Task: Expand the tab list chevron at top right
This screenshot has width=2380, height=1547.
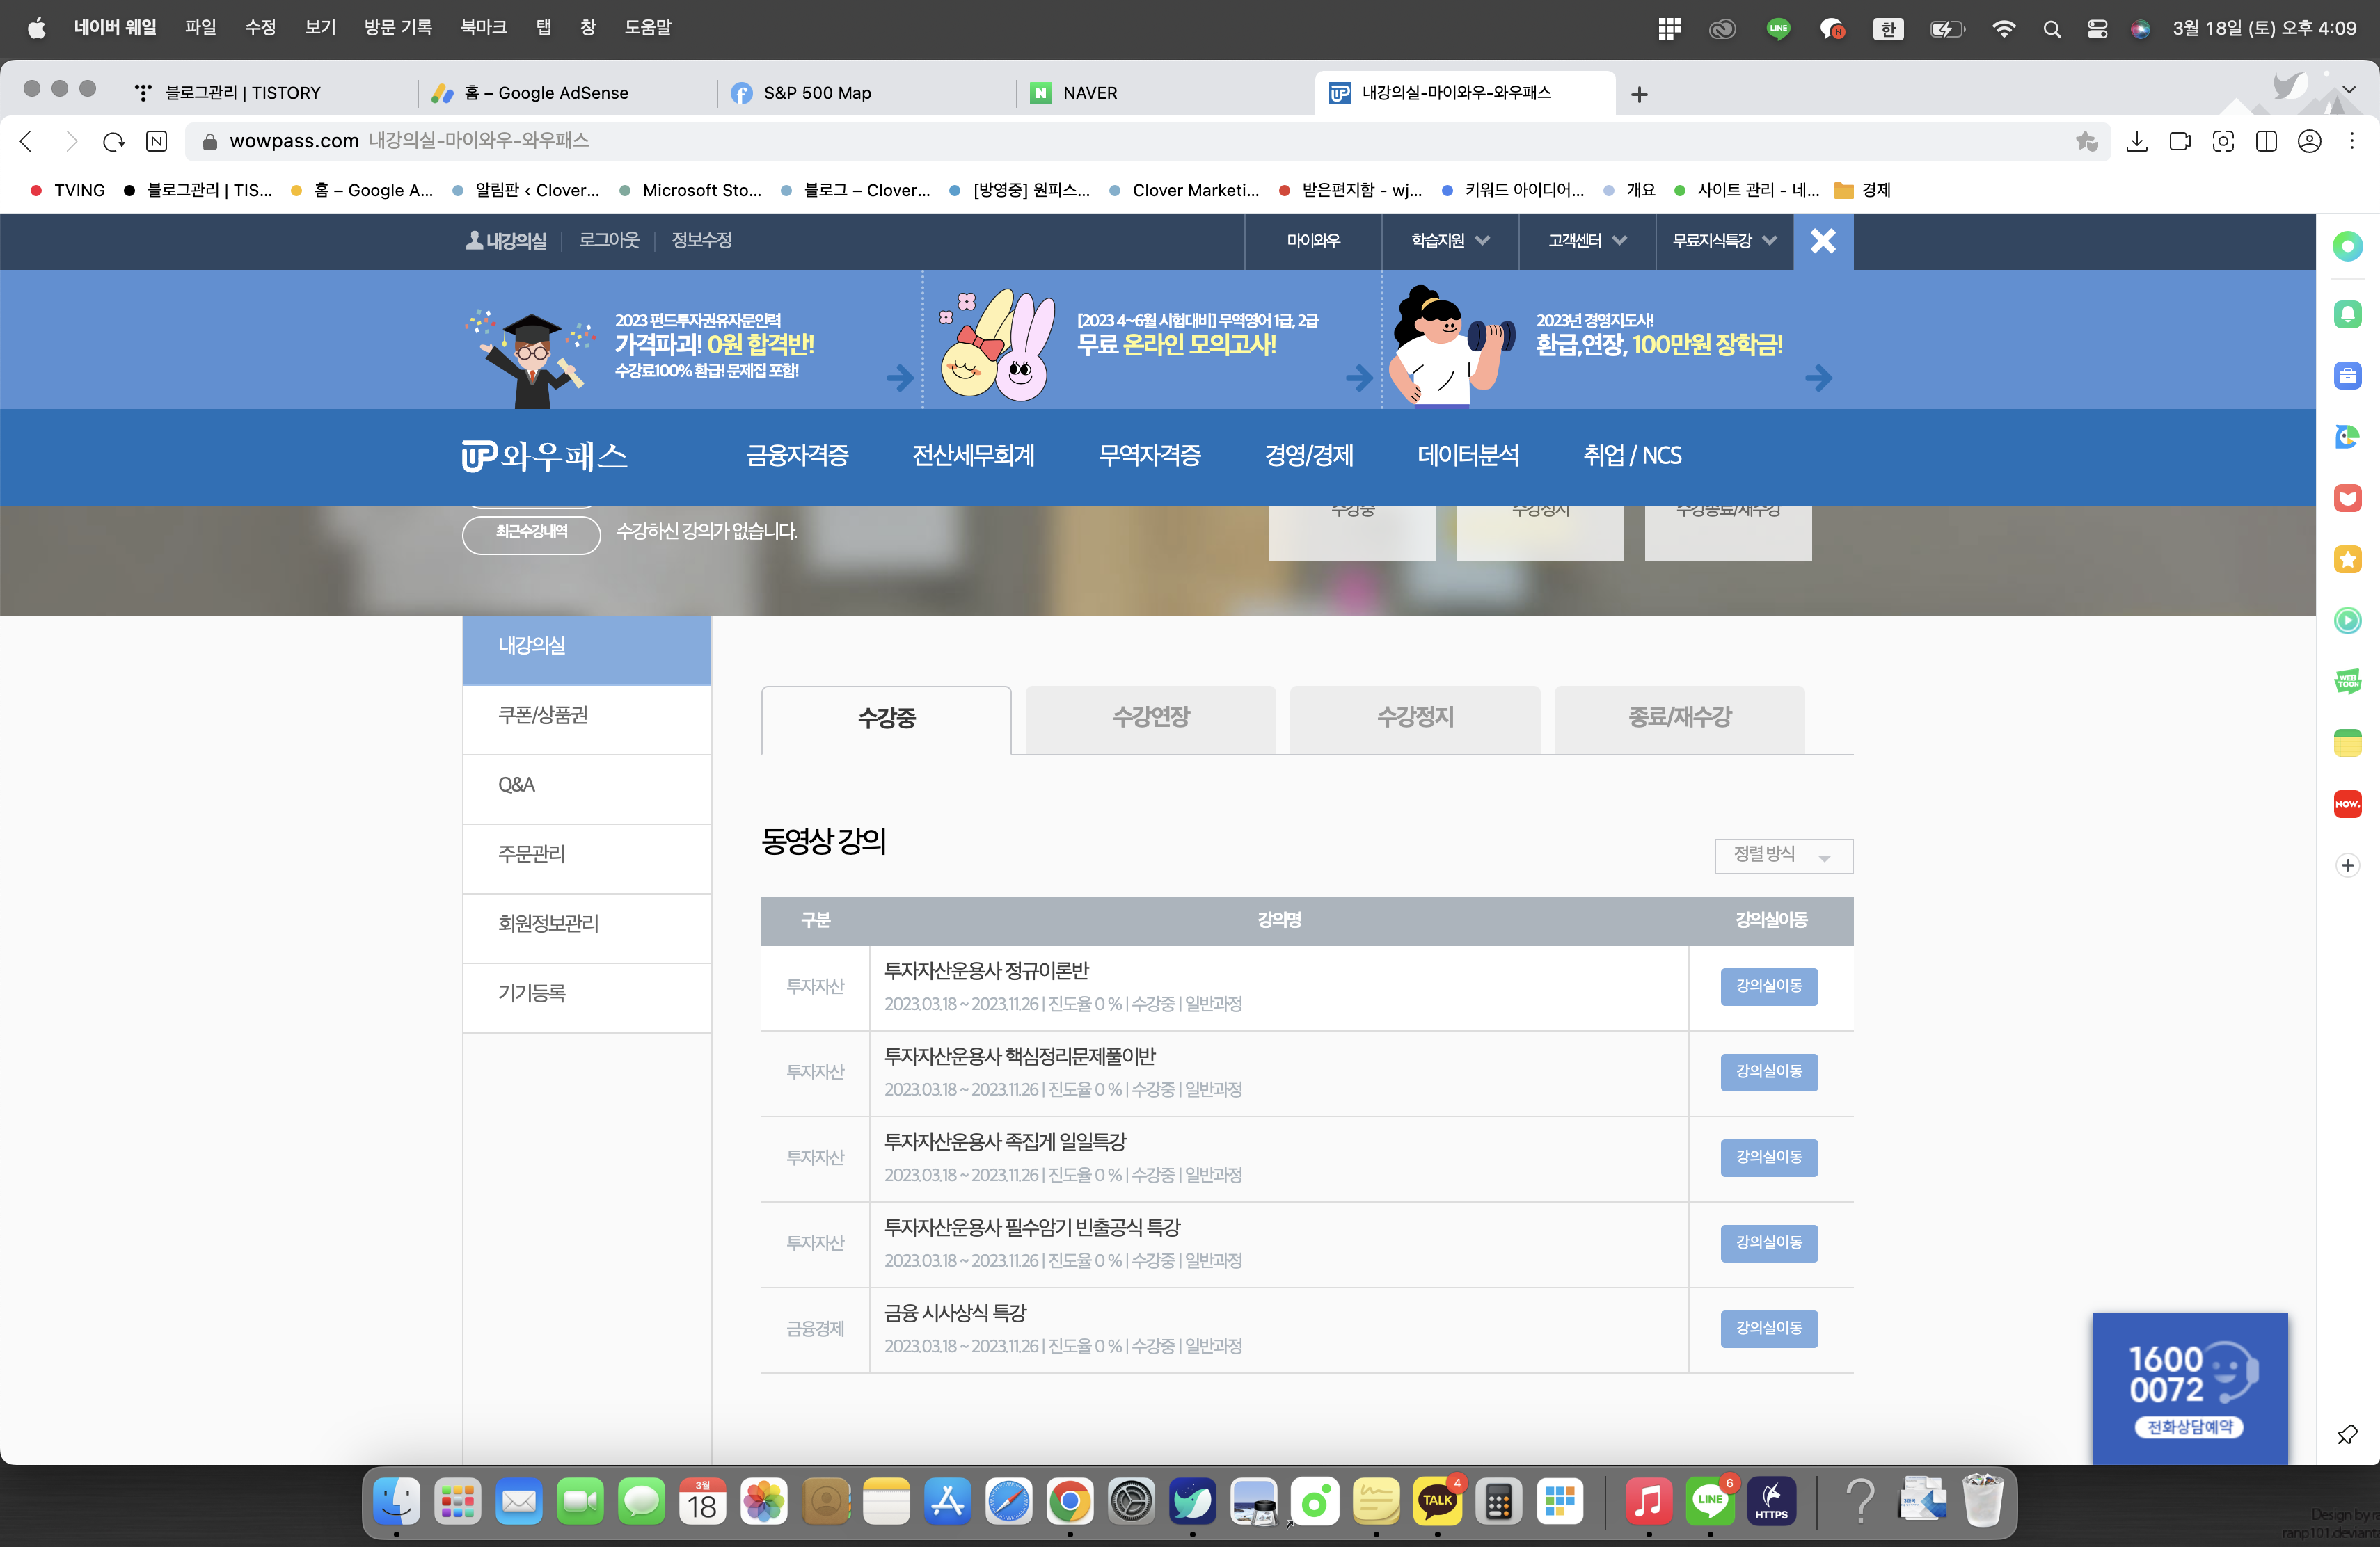Action: click(2349, 90)
